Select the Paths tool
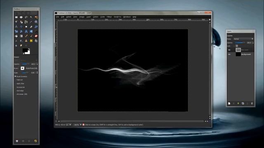Screen dimensions: 264x148 coord(26,22)
